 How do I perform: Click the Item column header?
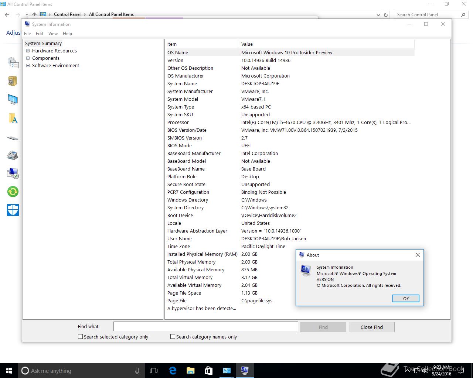click(x=202, y=44)
